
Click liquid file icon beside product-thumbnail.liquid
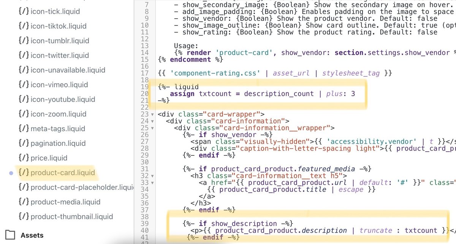click(x=23, y=217)
